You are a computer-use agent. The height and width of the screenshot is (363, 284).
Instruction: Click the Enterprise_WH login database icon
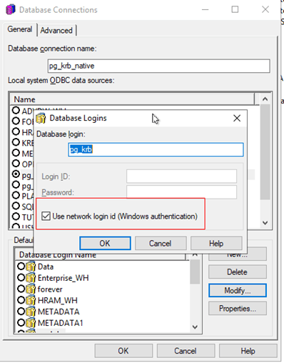pos(31,278)
